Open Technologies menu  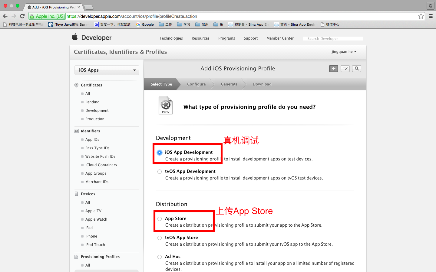(x=171, y=38)
